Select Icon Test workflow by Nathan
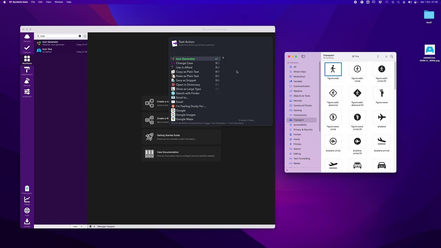The height and width of the screenshot is (248, 441). [61, 50]
